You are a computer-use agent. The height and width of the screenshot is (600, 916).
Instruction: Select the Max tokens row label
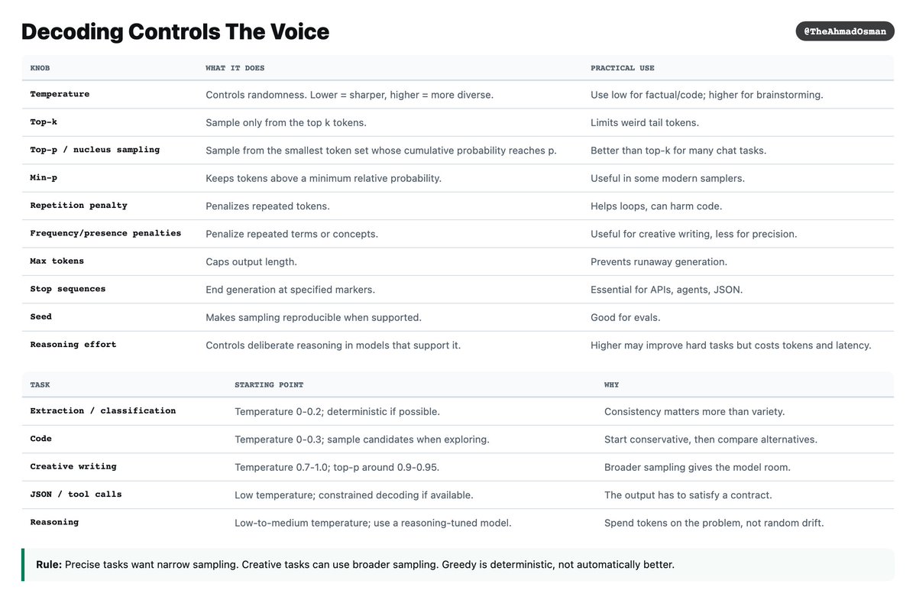(57, 261)
